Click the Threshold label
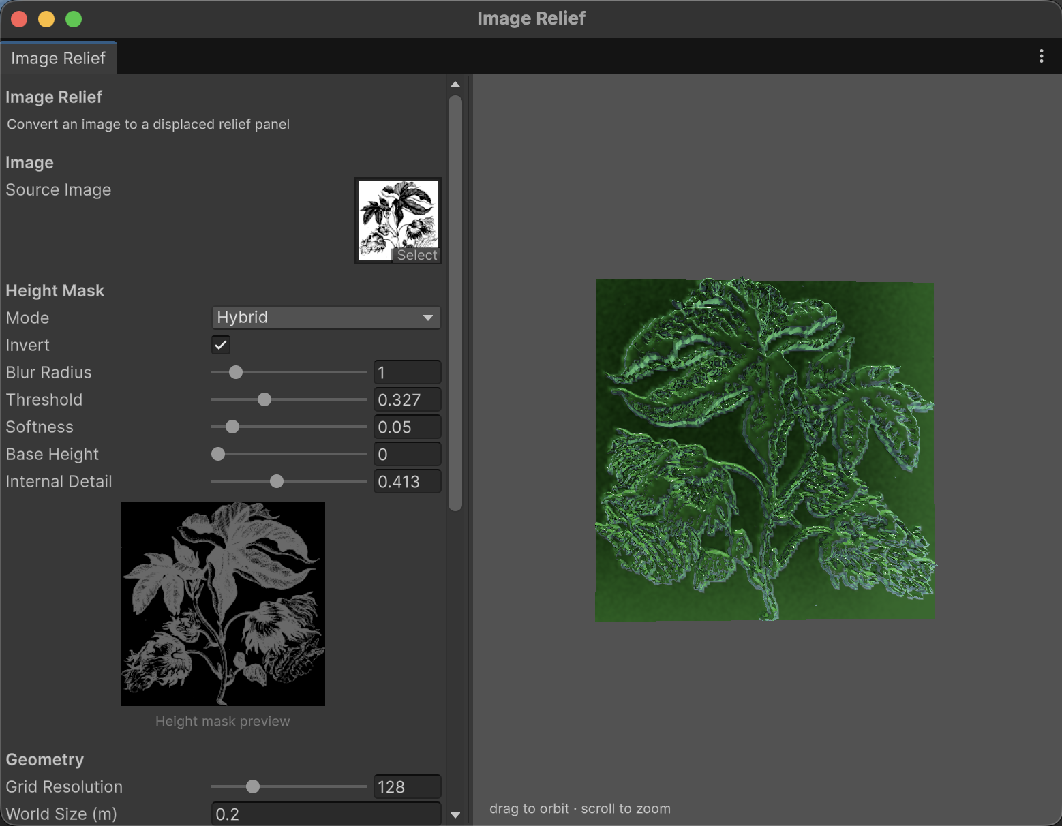This screenshot has width=1062, height=826. (44, 399)
